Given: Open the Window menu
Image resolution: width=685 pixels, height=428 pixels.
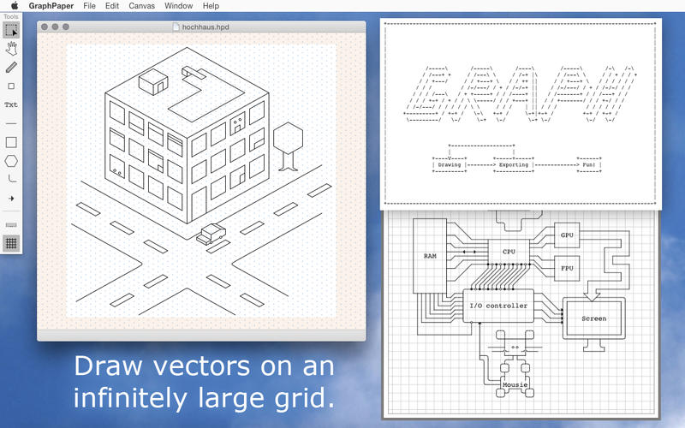Looking at the screenshot, I should [x=178, y=6].
